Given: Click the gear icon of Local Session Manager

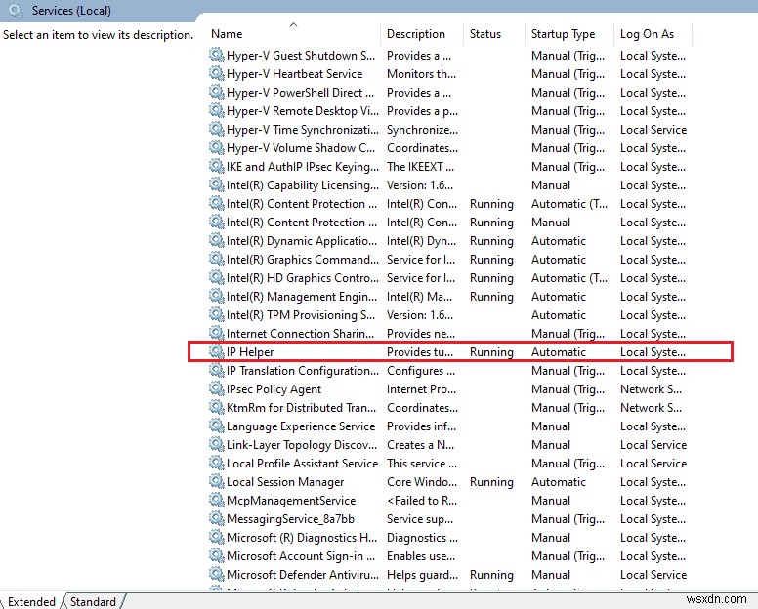Looking at the screenshot, I should pos(217,481).
